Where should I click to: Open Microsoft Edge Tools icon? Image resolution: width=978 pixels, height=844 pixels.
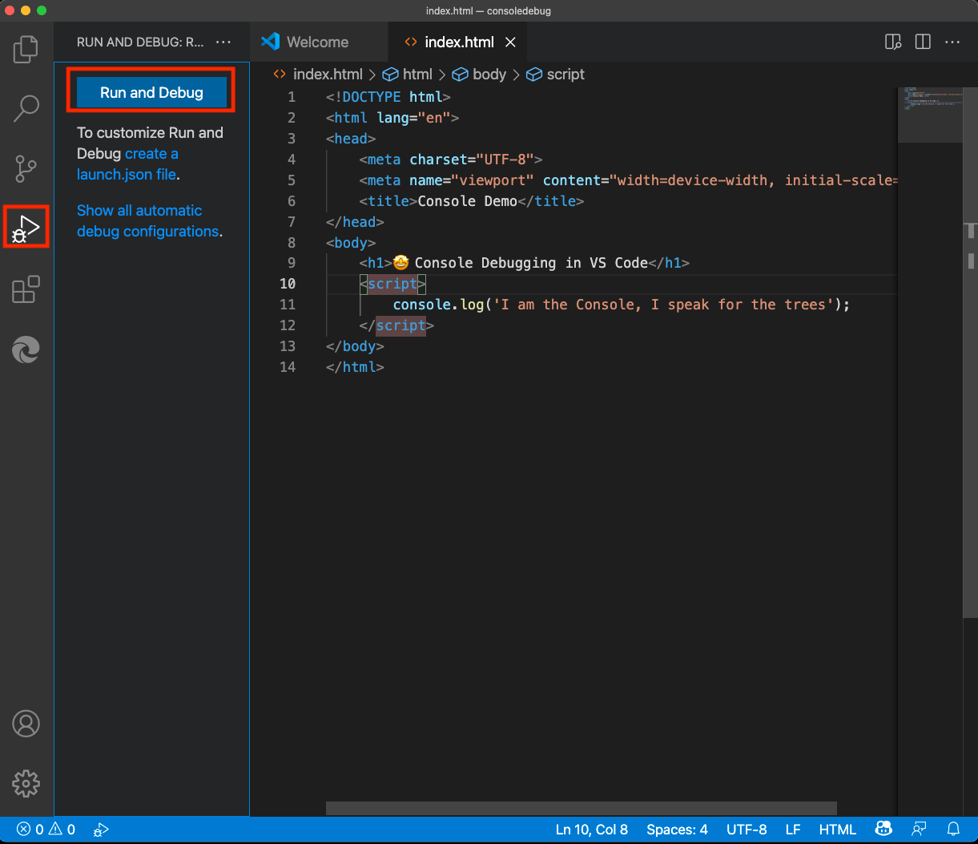26,349
